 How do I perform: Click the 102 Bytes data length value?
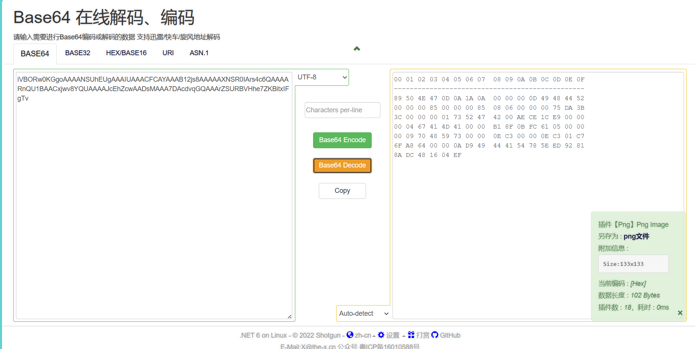click(645, 295)
